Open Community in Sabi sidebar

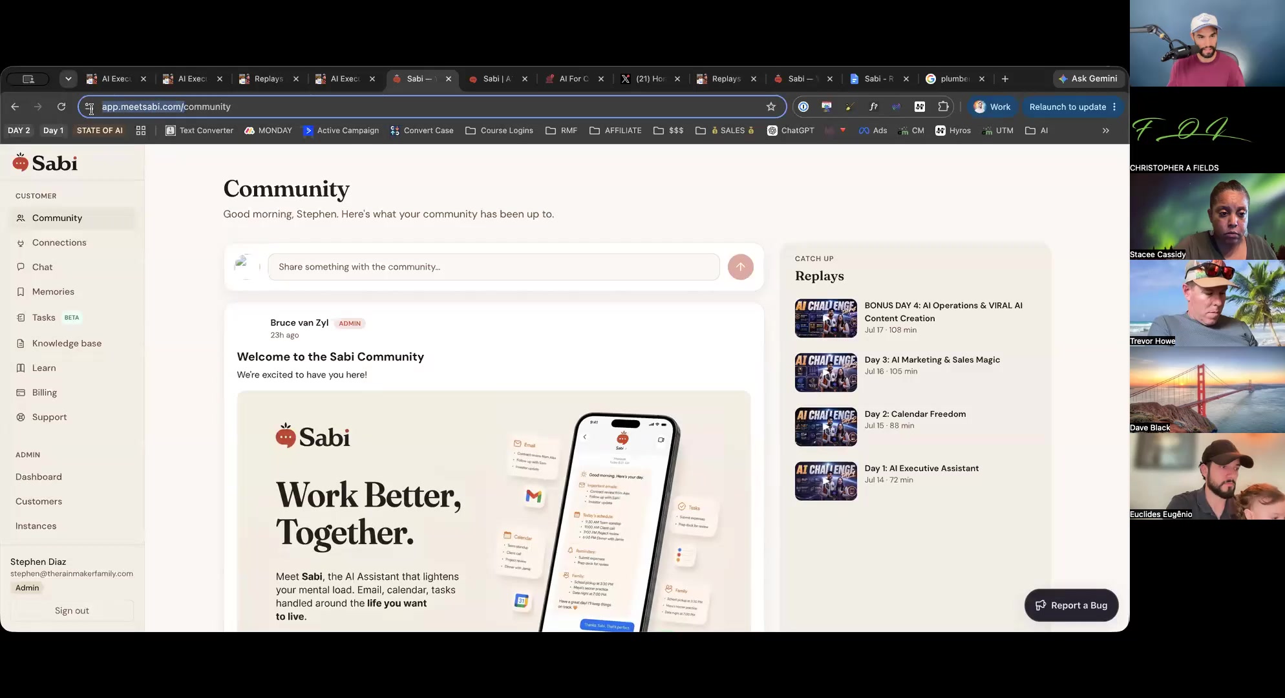[72, 218]
